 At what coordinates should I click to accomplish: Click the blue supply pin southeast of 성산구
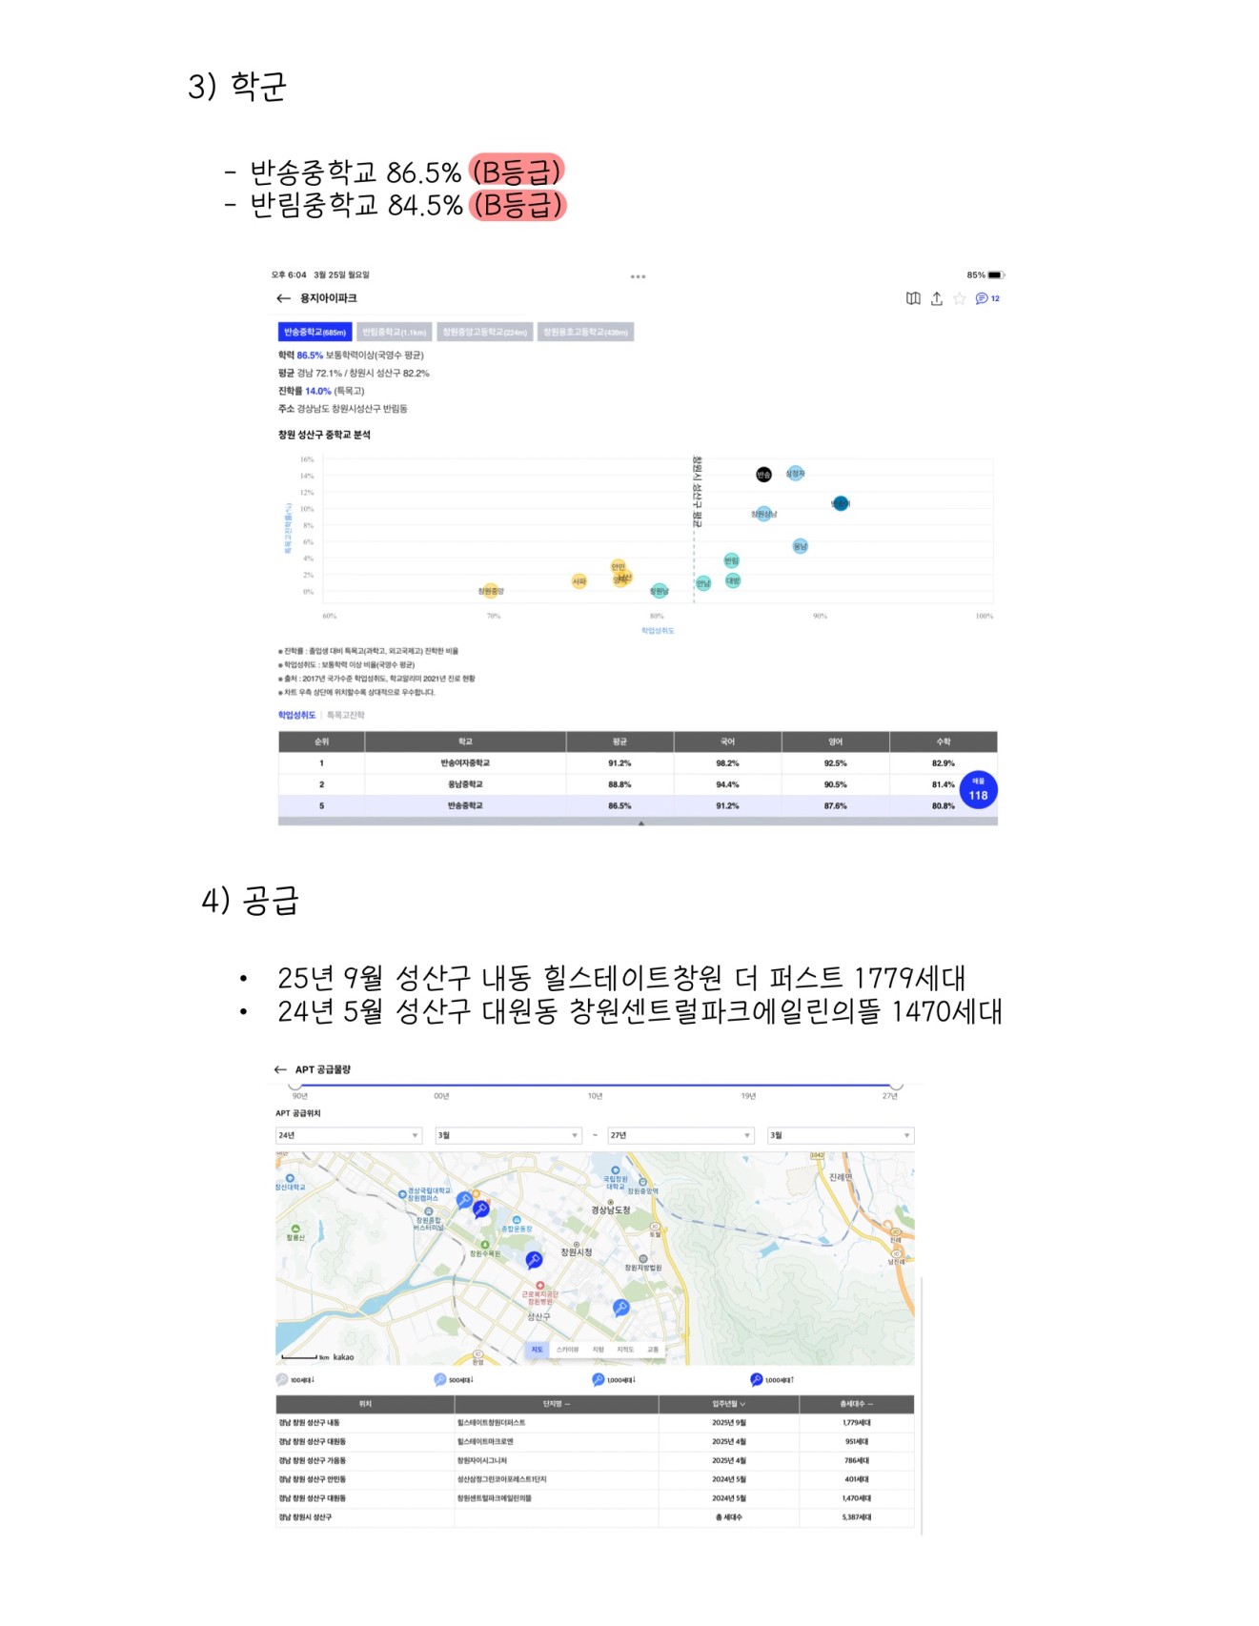tap(620, 1308)
